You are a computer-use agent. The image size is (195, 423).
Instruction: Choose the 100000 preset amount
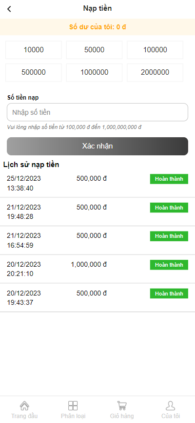click(155, 50)
